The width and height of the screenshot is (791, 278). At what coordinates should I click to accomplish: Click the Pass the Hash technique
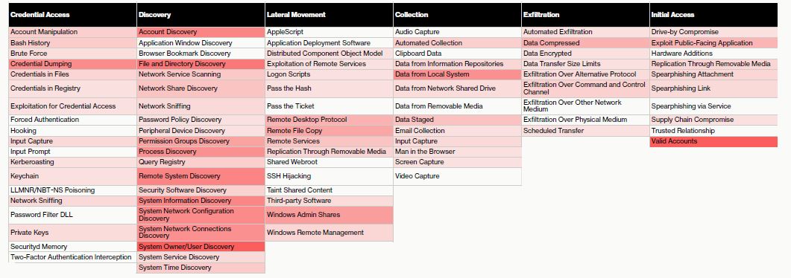click(329, 88)
